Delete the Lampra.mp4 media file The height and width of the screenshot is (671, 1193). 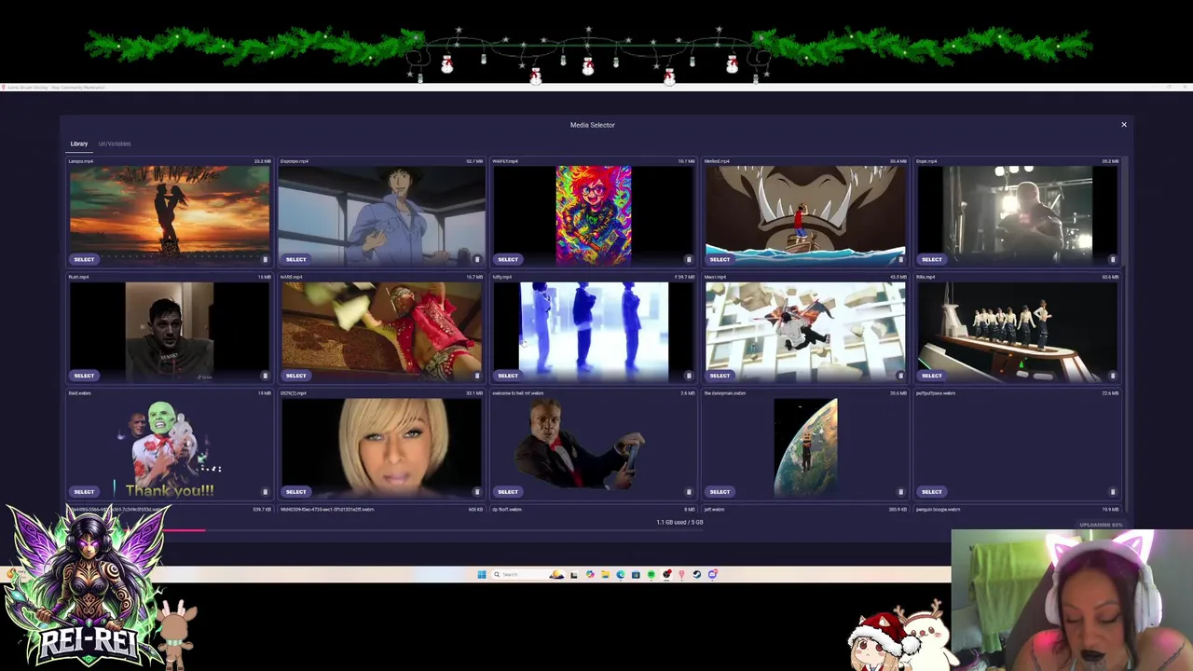click(x=265, y=259)
